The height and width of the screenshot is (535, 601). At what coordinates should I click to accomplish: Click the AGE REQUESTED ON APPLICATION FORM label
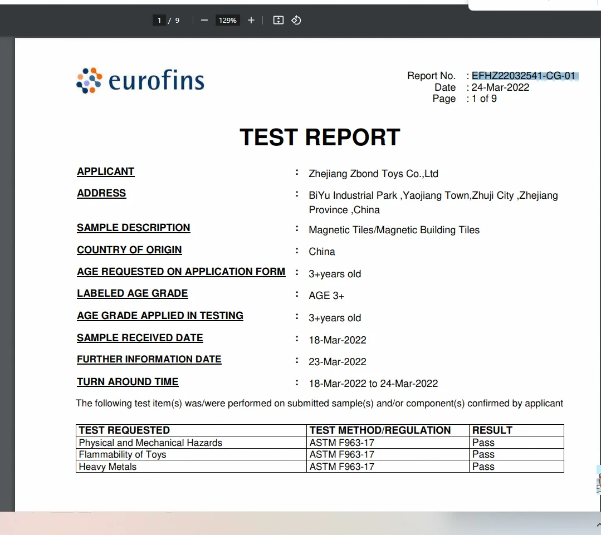pos(181,272)
